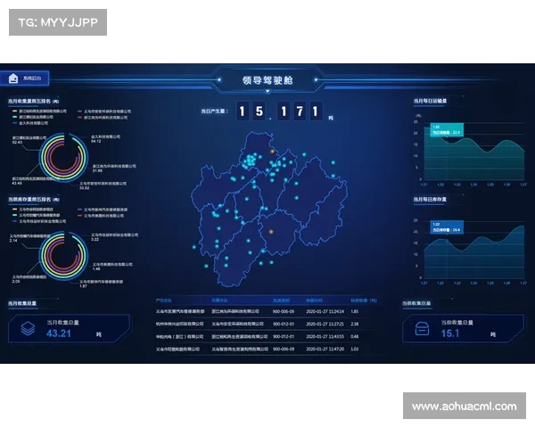Click the 52.43 donut label
Image resolution: width=535 pixels, height=428 pixels.
[x=17, y=142]
